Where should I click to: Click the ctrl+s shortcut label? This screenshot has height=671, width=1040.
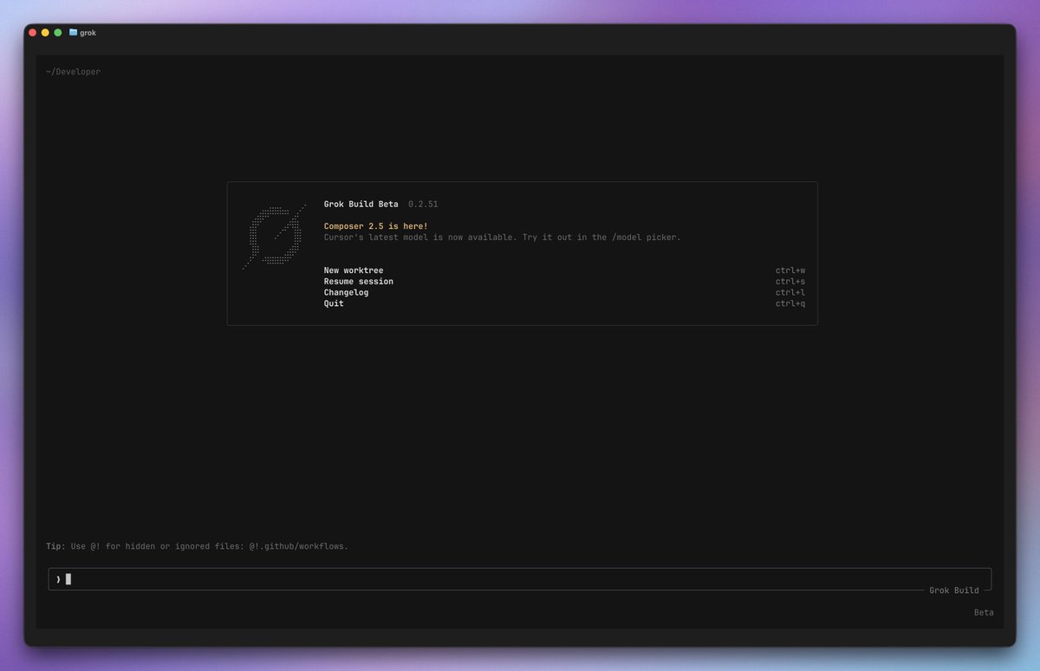pos(790,282)
